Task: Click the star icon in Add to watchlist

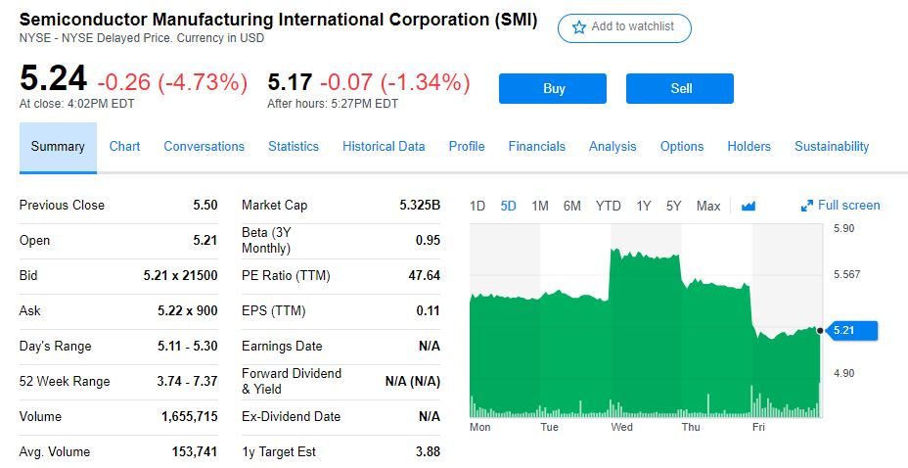Action: 579,27
